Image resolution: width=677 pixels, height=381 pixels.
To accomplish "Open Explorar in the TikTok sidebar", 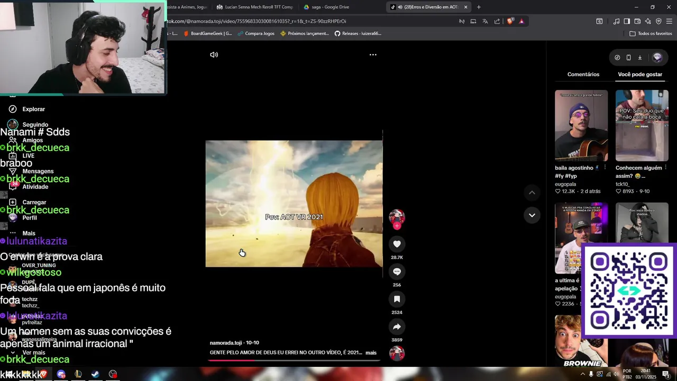I will 27,109.
